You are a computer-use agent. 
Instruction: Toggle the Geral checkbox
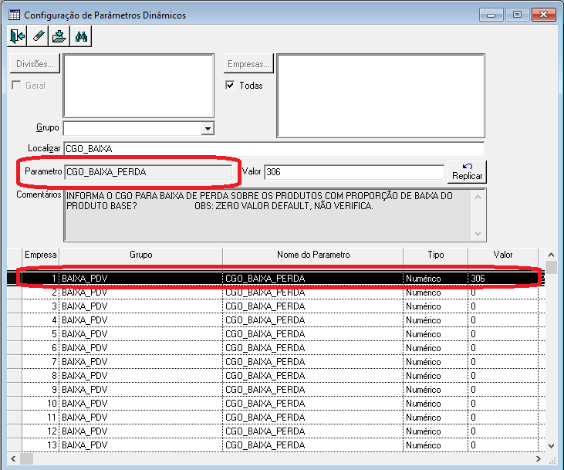pyautogui.click(x=16, y=86)
